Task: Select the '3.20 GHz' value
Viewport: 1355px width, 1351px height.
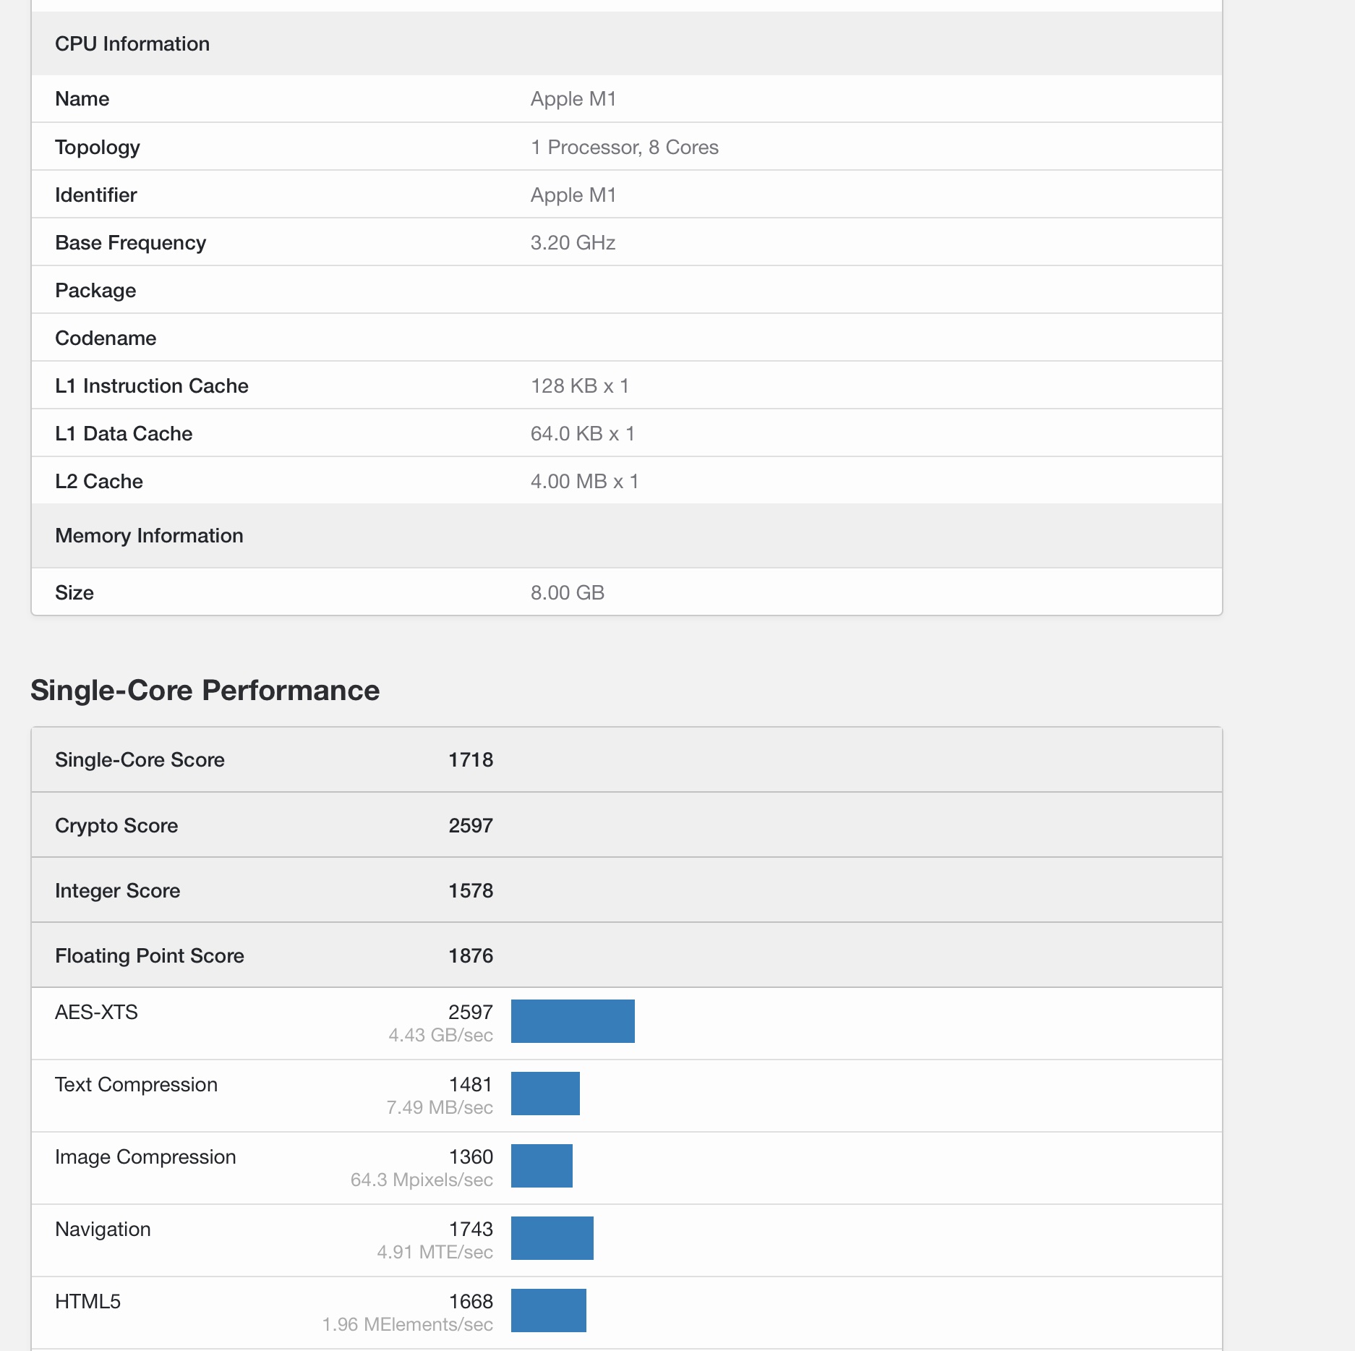Action: click(573, 242)
